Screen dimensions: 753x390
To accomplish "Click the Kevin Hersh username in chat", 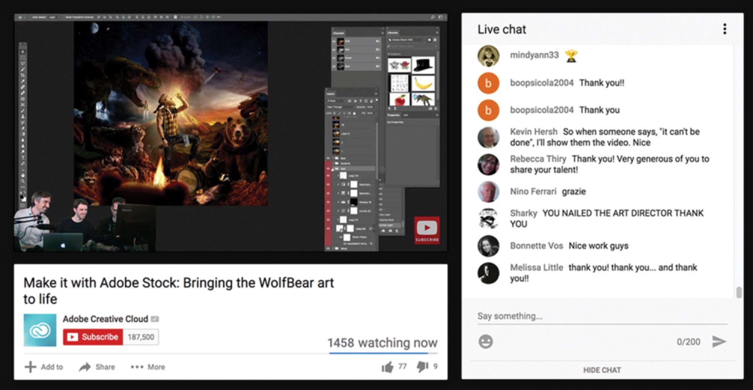I will click(x=534, y=132).
